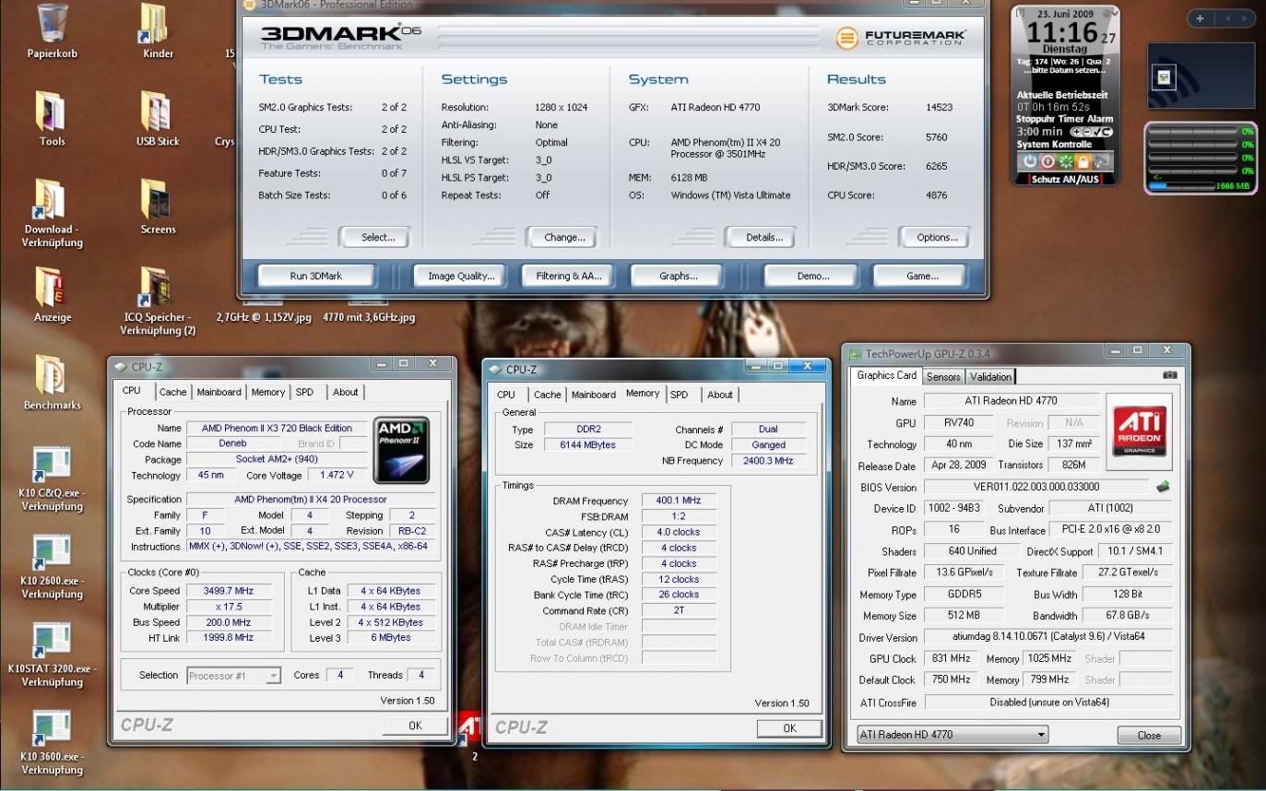Click the AMD Phenom II logo in CPU-Z
This screenshot has height=791, width=1266.
click(x=401, y=450)
